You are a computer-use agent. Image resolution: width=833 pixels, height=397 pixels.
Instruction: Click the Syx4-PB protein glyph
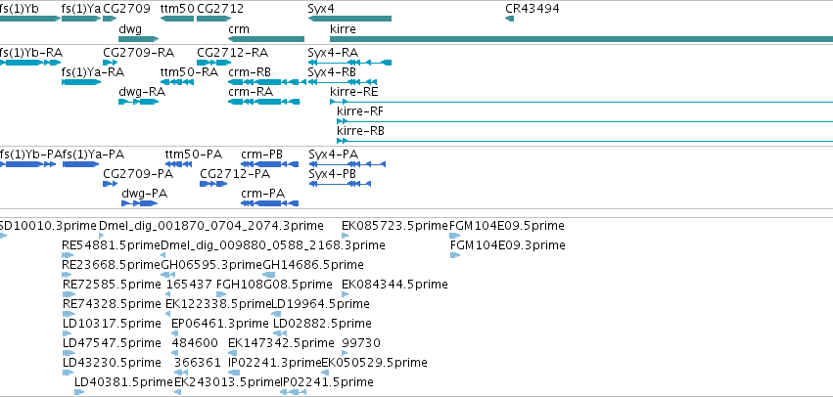[x=340, y=184]
